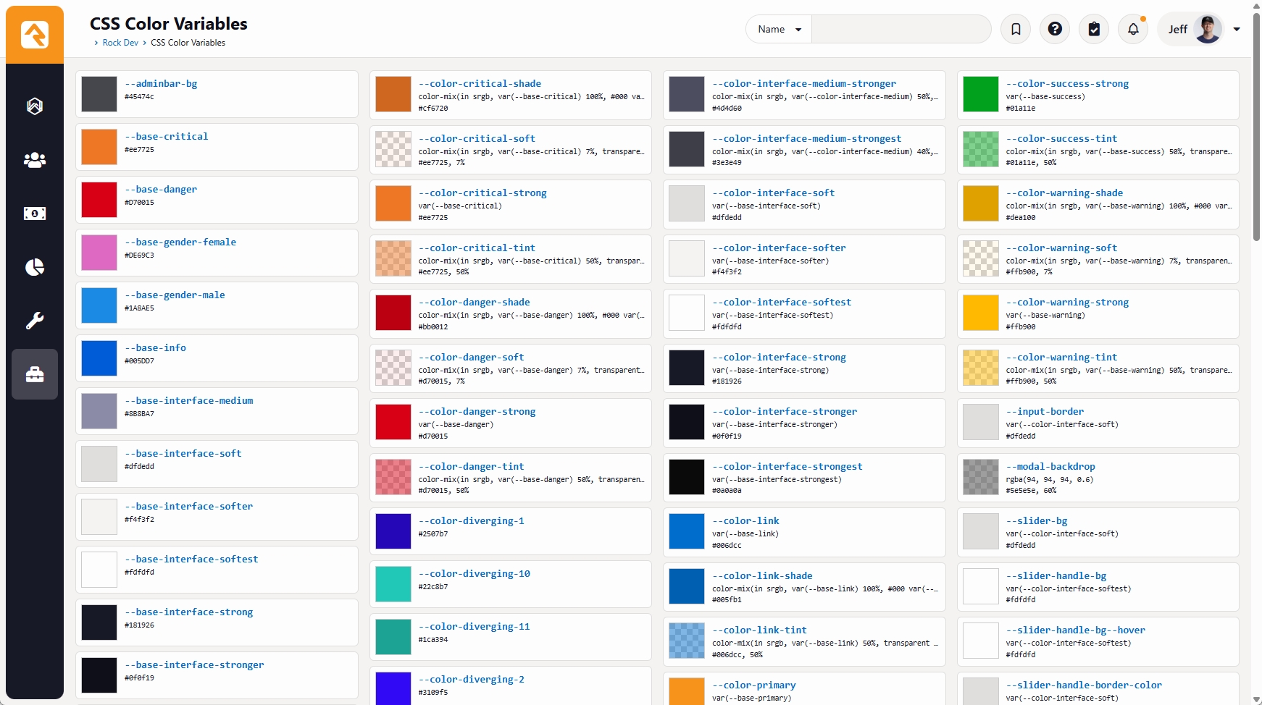The image size is (1262, 705).
Task: Open the clipboard check icon
Action: (x=1094, y=30)
